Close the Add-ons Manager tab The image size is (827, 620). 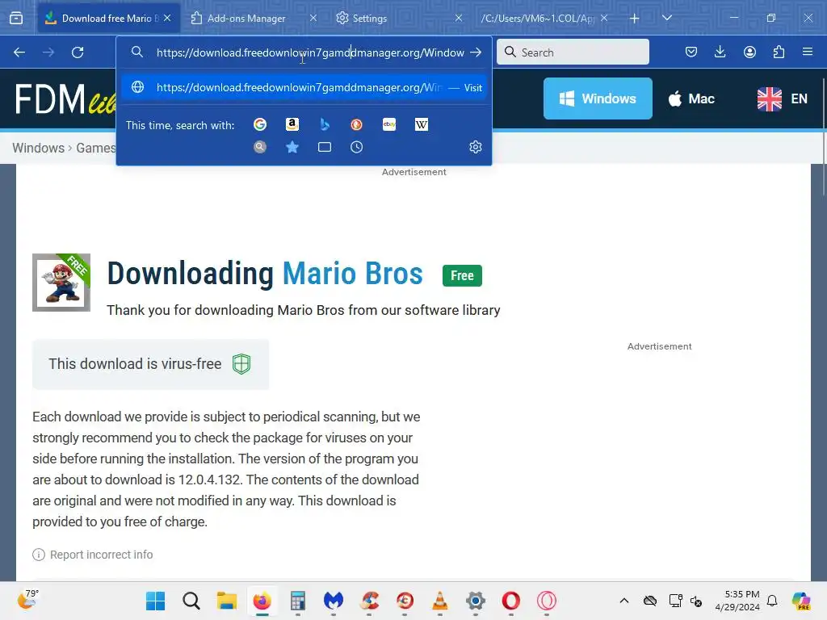point(313,18)
